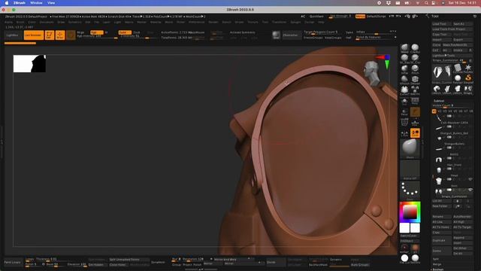Open the macOS Apple menu

[7, 3]
